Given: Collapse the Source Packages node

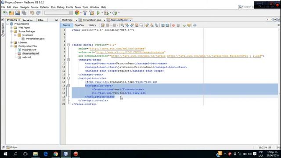Looking at the screenshot, I should [x=11, y=31].
